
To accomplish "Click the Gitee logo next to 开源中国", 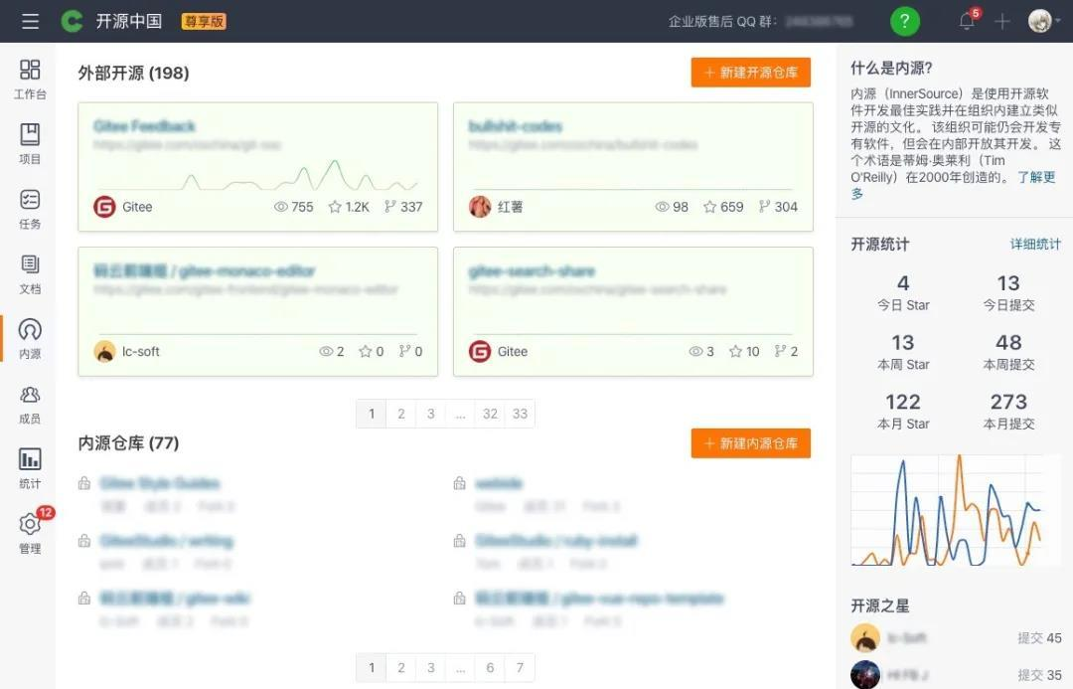I will [x=71, y=20].
